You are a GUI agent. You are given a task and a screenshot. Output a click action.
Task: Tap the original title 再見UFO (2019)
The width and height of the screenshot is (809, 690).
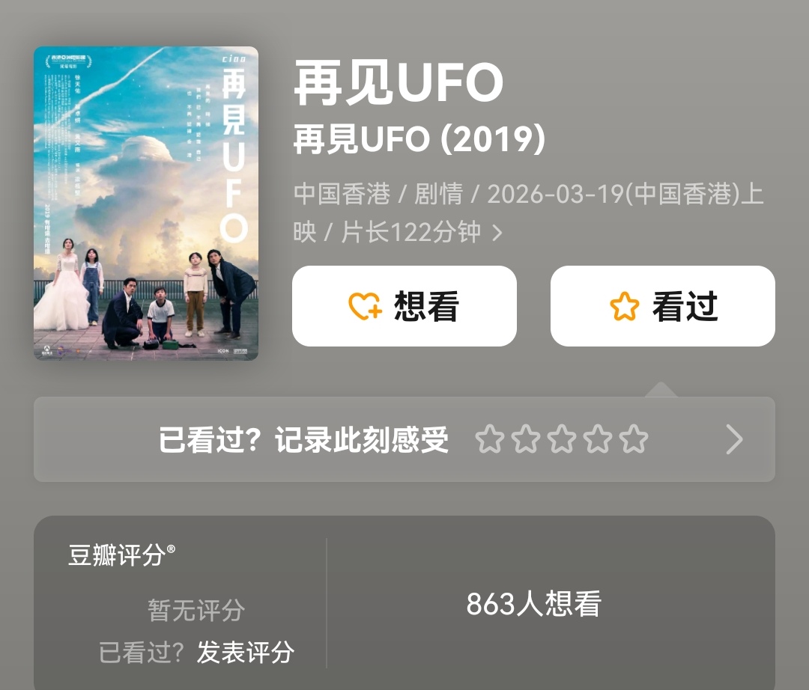[x=419, y=139]
